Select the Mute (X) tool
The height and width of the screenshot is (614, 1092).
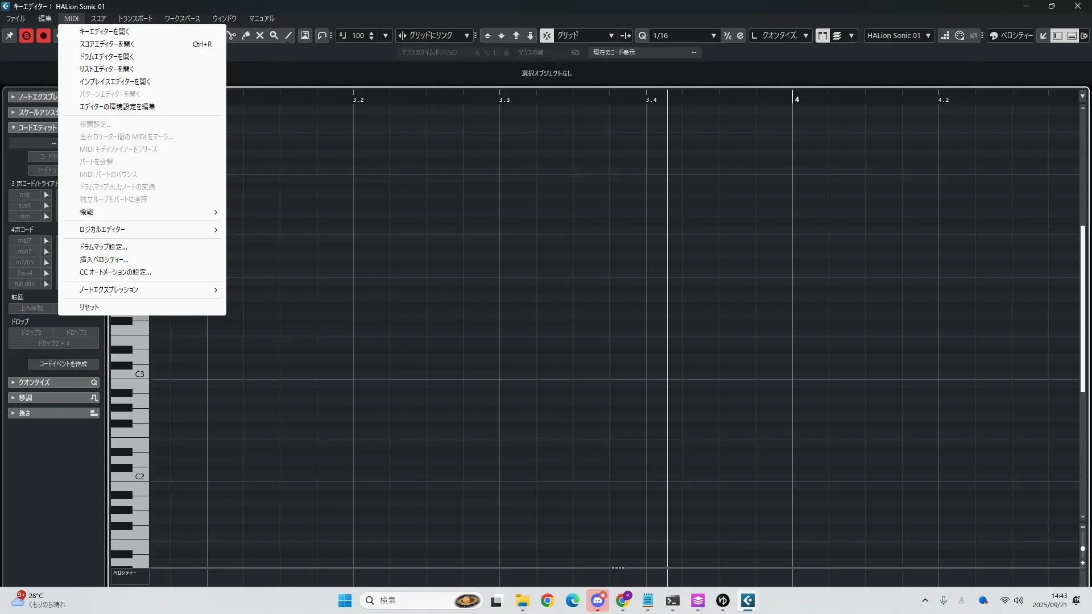(x=260, y=35)
